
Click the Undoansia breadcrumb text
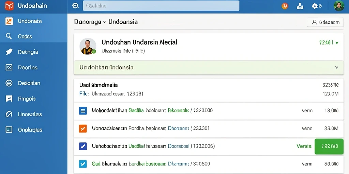pos(123,22)
